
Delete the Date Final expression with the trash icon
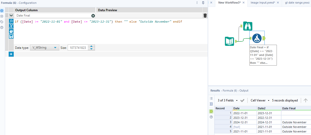coord(205,16)
